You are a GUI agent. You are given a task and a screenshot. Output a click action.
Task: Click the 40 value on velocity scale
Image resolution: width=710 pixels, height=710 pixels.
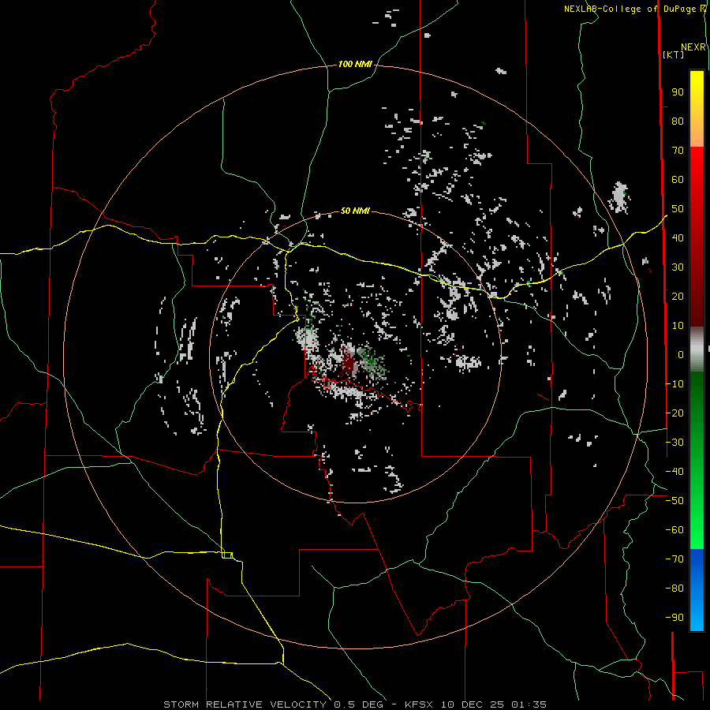click(x=678, y=238)
